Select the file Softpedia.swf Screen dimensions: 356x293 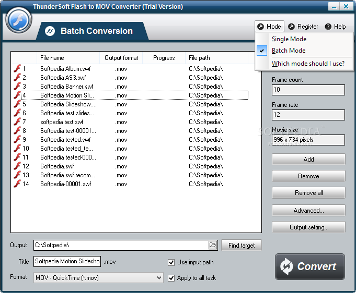57,166
